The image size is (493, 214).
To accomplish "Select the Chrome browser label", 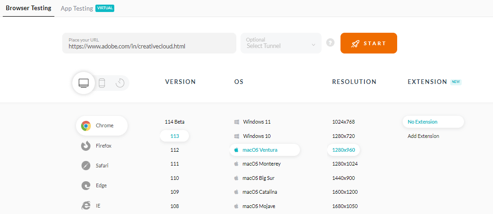I will click(105, 125).
